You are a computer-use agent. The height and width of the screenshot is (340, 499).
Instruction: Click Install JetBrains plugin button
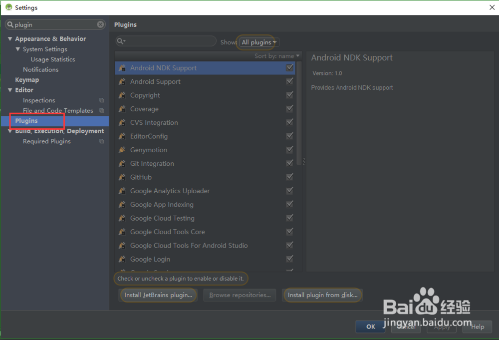point(158,295)
